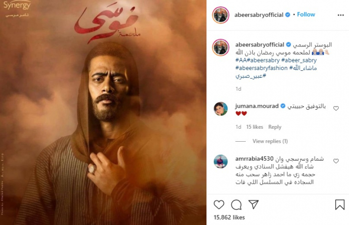The width and height of the screenshot is (349, 225).
Task: Save post with bookmark icon
Action: pyautogui.click(x=340, y=205)
